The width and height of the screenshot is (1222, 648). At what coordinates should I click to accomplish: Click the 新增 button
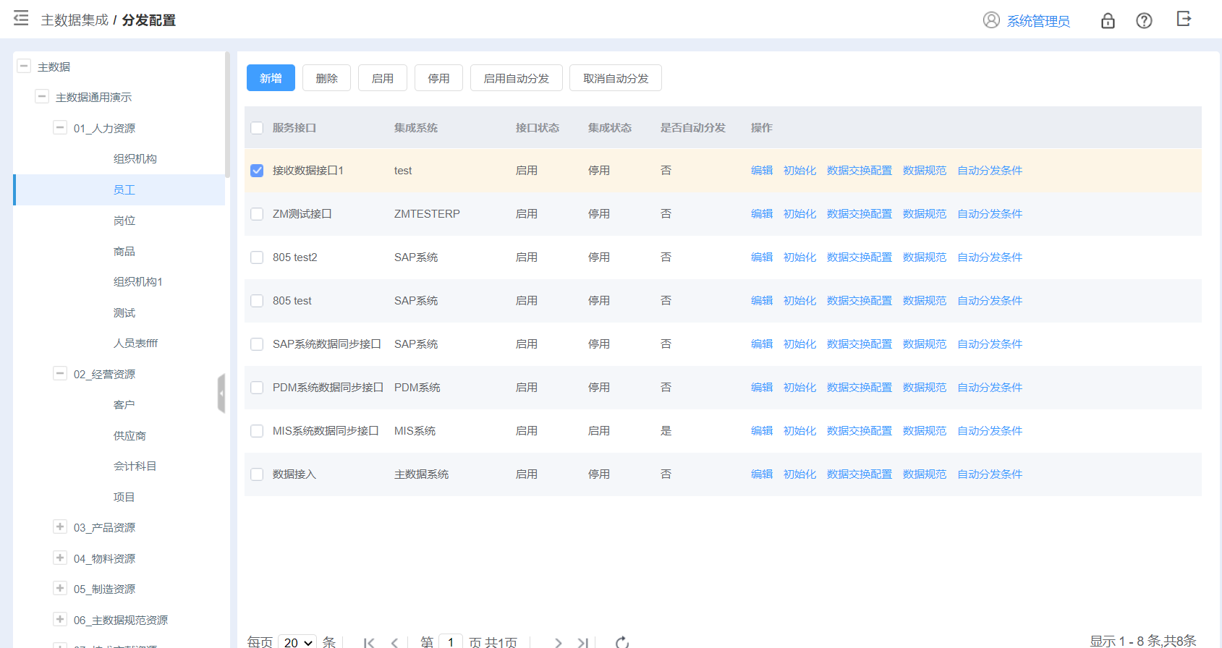(271, 78)
